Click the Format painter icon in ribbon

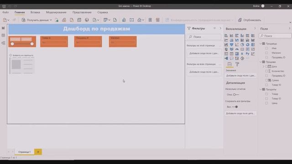tap(14, 20)
